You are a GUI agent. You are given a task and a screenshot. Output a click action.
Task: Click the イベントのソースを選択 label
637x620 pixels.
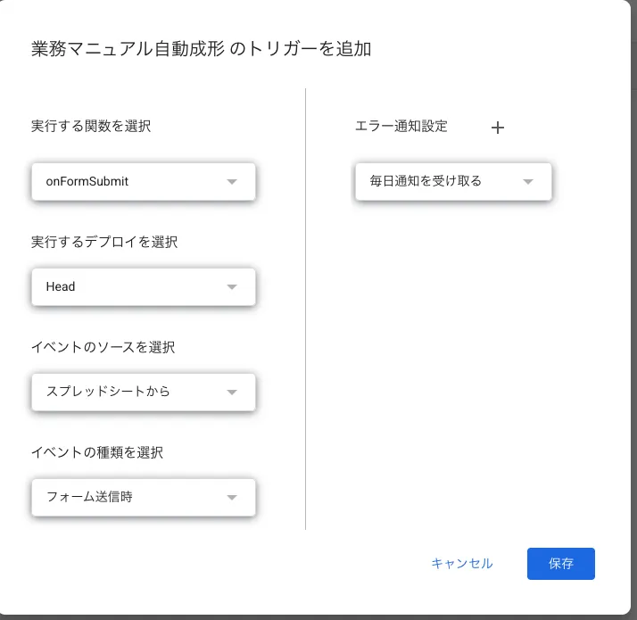click(x=103, y=347)
